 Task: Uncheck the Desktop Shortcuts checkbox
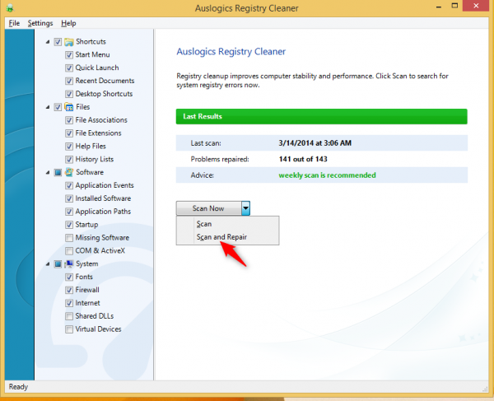click(69, 94)
